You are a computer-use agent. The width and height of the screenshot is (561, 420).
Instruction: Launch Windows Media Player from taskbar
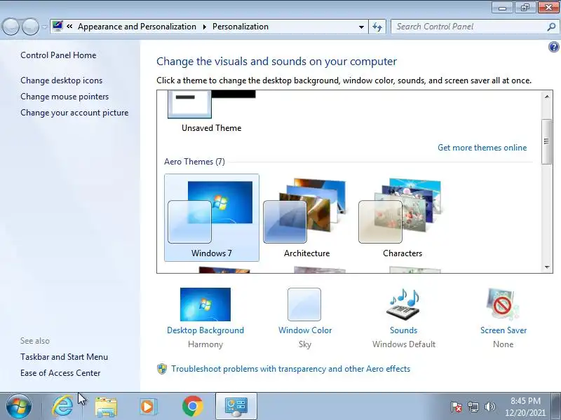[x=148, y=407]
